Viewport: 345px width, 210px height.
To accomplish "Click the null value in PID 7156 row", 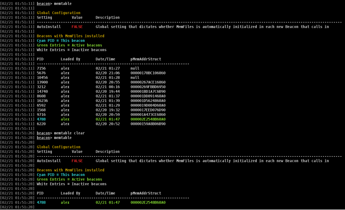I will [135, 68].
